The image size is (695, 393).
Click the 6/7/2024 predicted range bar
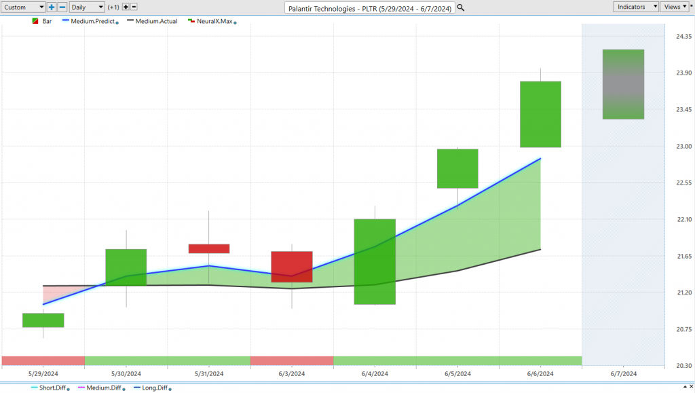(x=623, y=84)
